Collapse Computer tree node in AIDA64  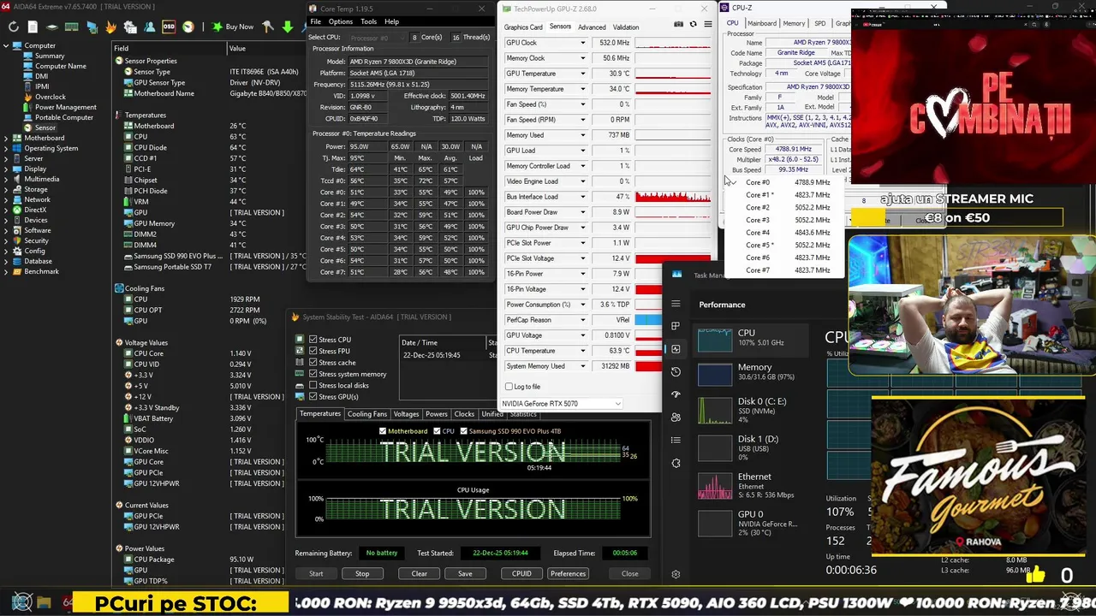click(x=7, y=45)
